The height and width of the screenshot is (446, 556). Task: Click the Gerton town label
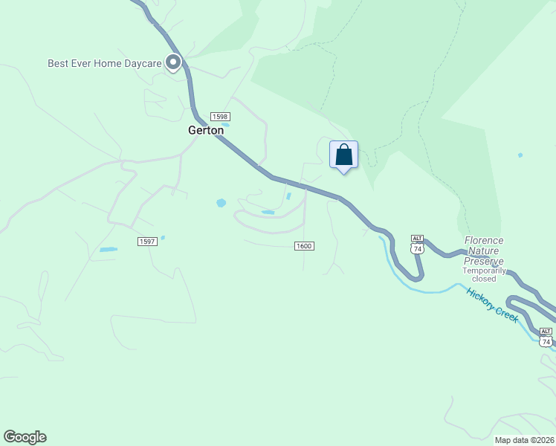[206, 130]
